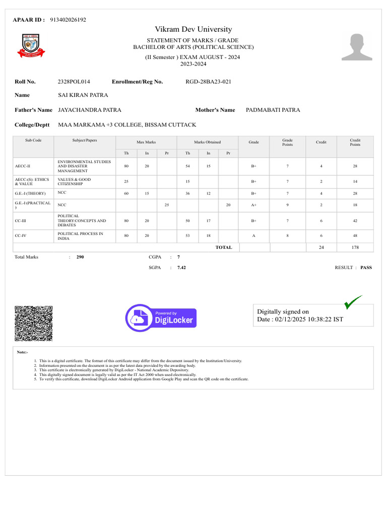The width and height of the screenshot is (387, 516).
Task: Click the DigiLocker powered-by badge
Action: (x=161, y=318)
